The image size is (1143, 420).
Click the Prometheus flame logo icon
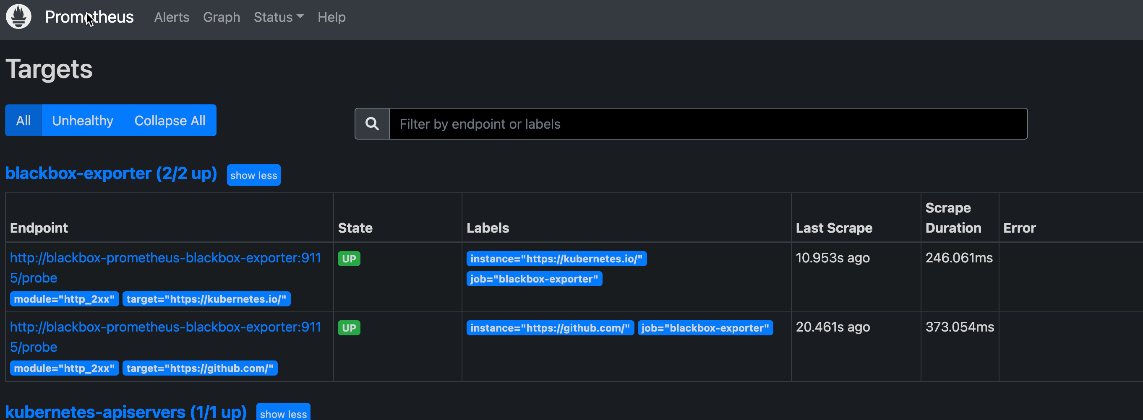[x=18, y=16]
